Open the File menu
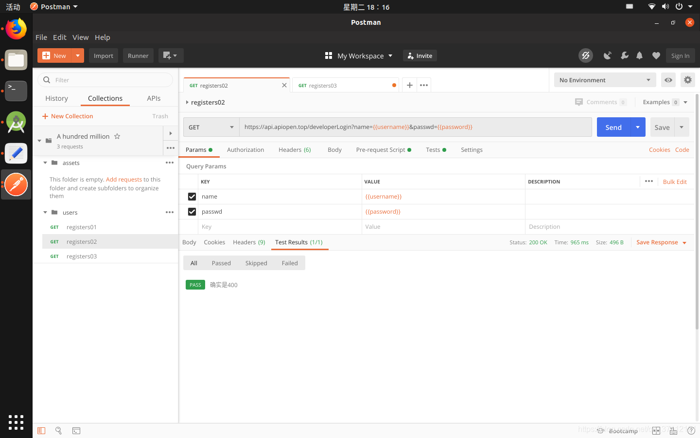Image resolution: width=700 pixels, height=438 pixels. pyautogui.click(x=41, y=37)
